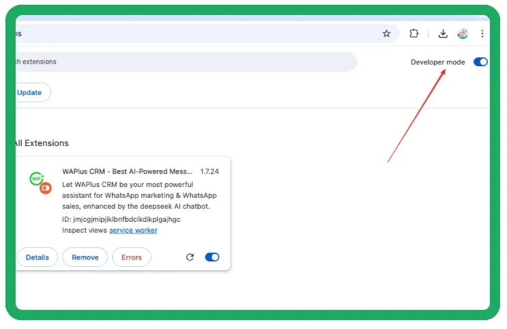Click the profile avatar in the toolbar
This screenshot has width=507, height=329.
pos(463,33)
